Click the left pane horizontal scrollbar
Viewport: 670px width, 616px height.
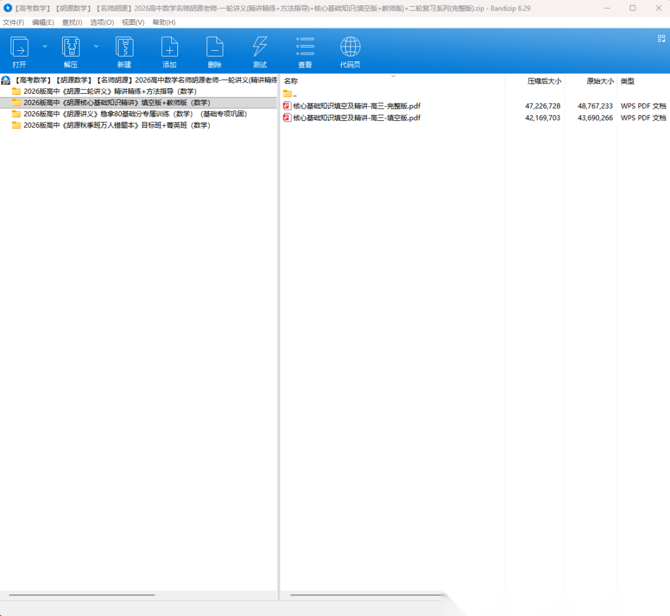point(81,595)
